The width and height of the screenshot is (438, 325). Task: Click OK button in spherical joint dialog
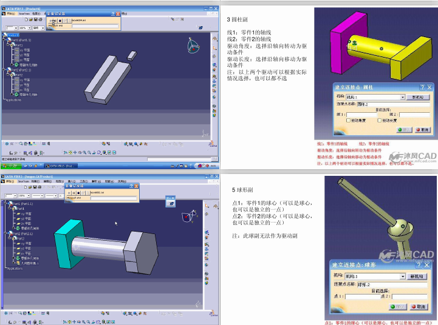click(398, 307)
